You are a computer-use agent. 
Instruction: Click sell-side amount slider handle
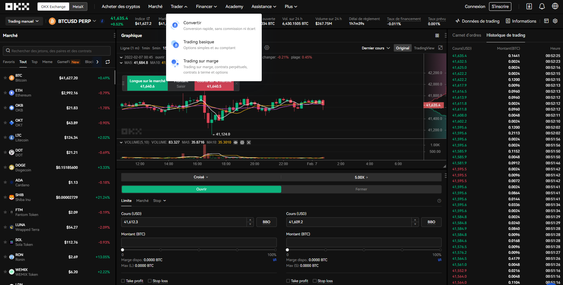[287, 250]
